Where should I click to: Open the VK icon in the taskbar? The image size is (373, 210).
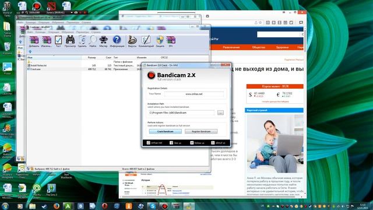pos(80,206)
